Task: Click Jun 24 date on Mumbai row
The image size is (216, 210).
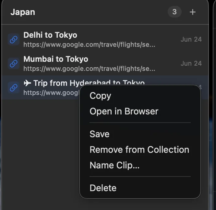Action: pyautogui.click(x=191, y=63)
